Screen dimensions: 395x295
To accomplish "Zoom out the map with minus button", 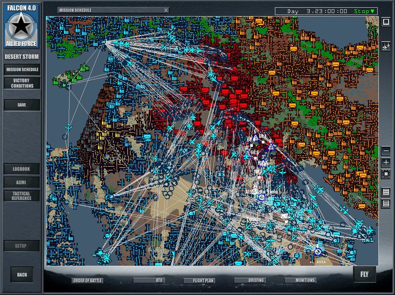I will pos(386,151).
